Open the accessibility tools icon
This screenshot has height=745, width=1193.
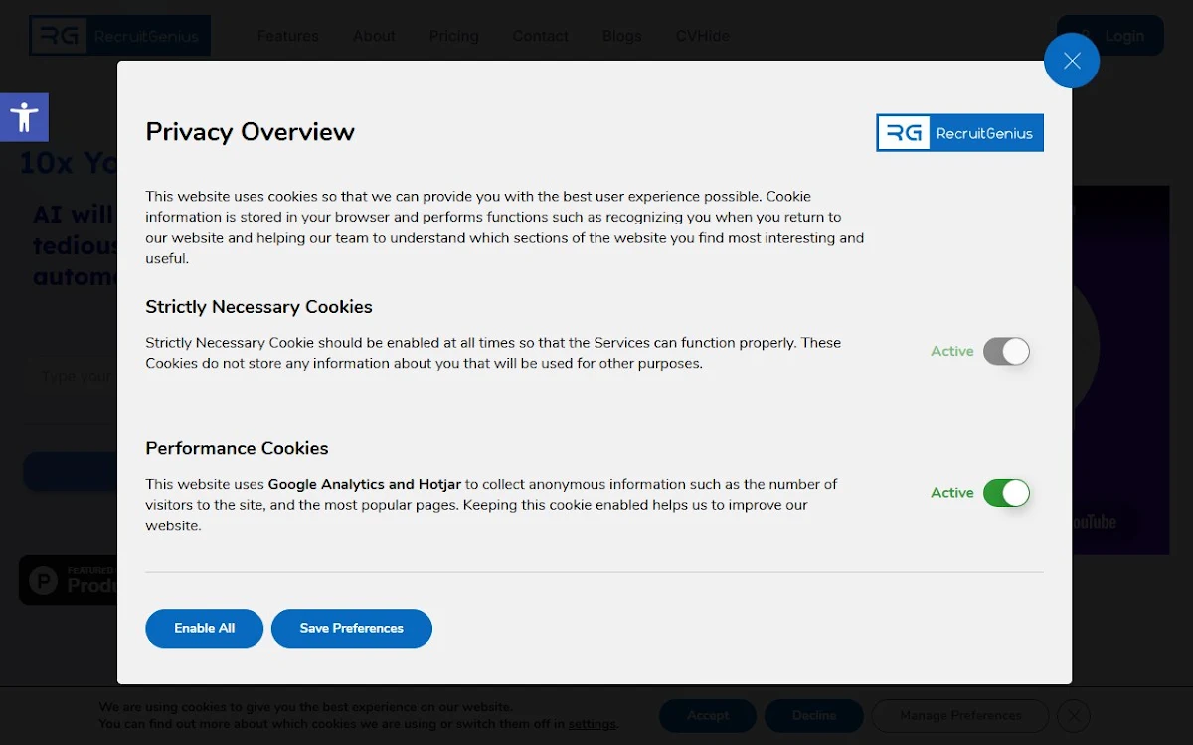tap(24, 117)
